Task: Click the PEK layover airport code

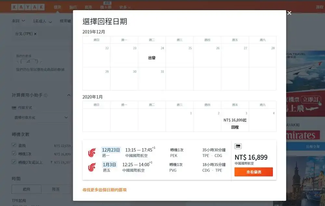Action: coord(174,156)
